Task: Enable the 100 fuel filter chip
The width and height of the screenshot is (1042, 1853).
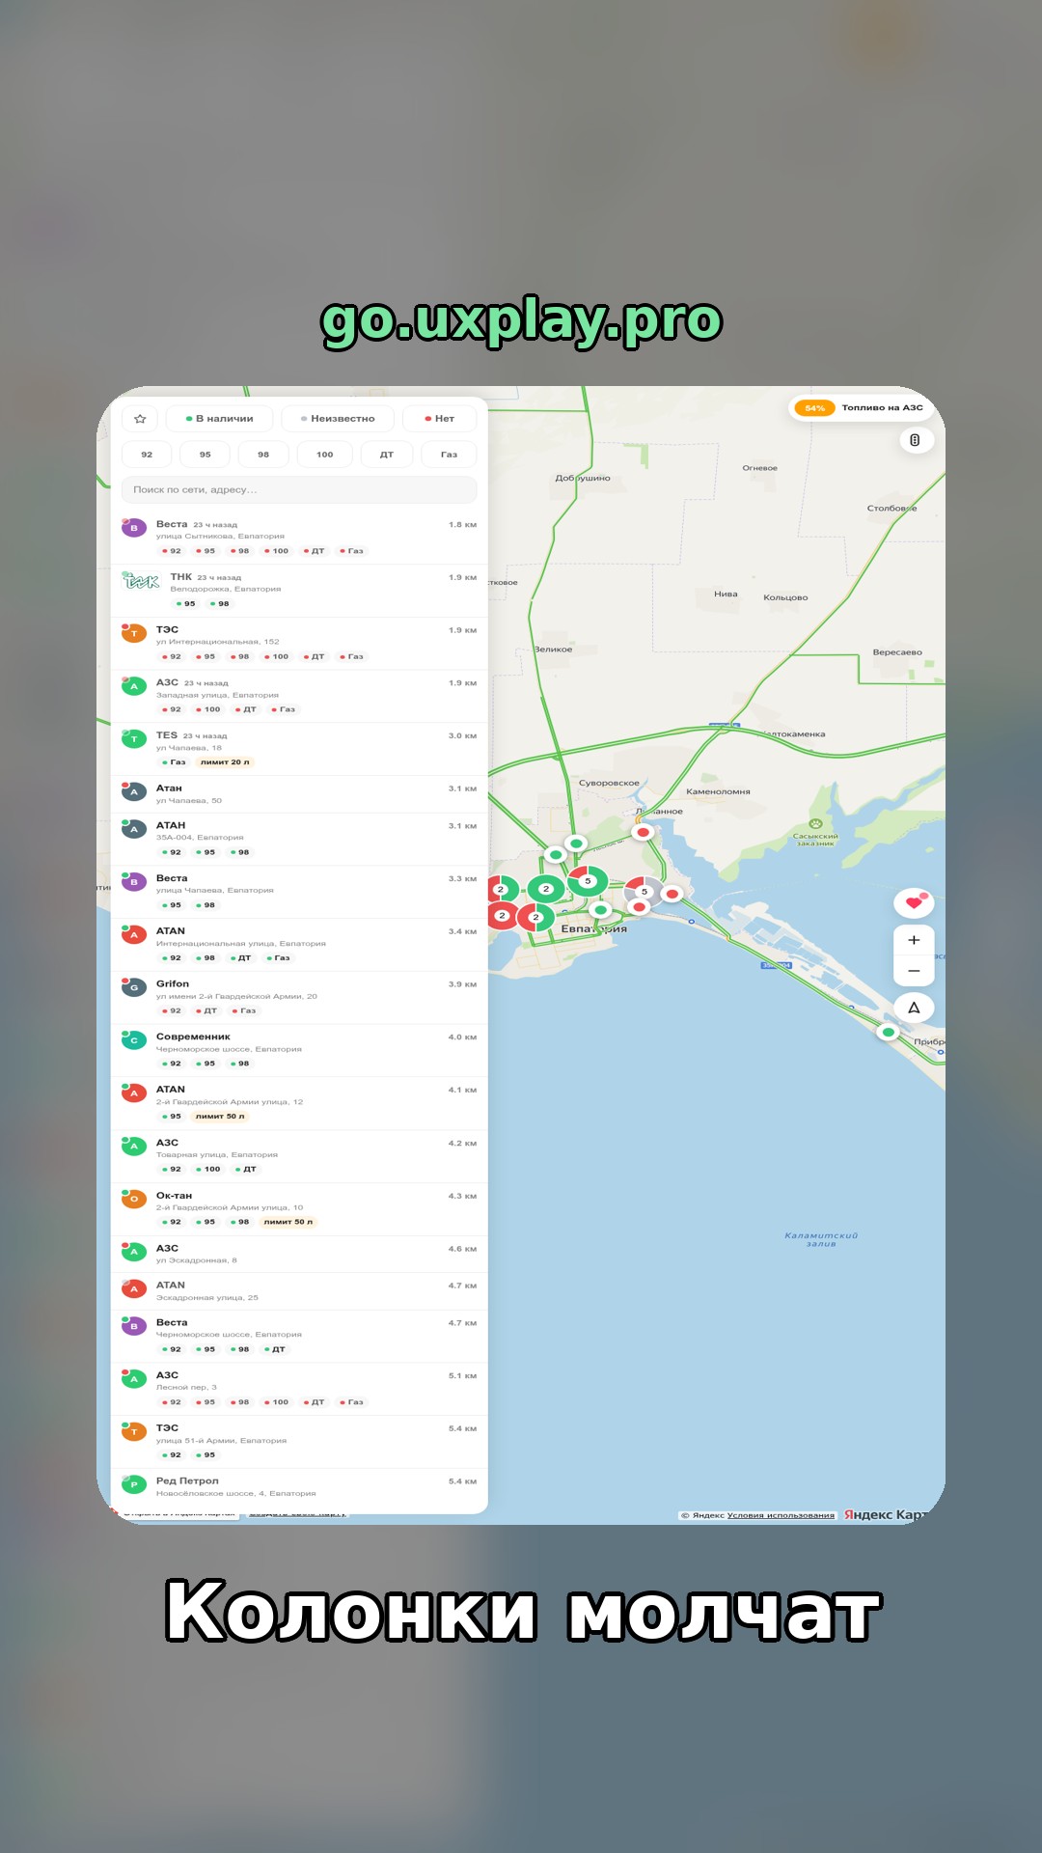Action: [x=324, y=455]
